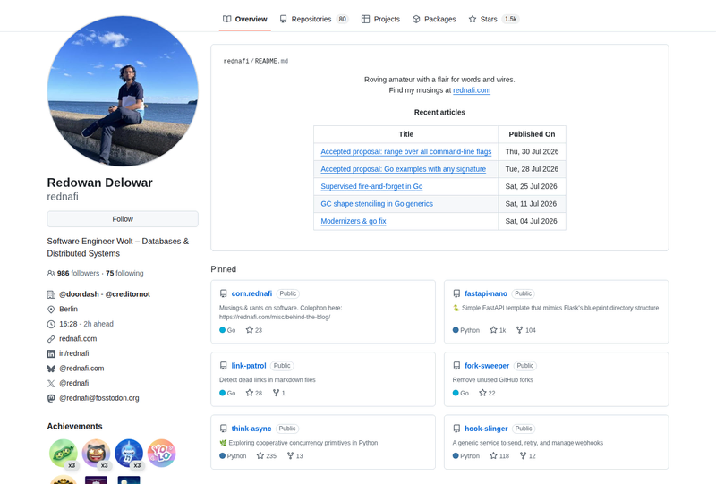Open the Starstruck cat achievement badge
716x484 pixels.
(96, 454)
